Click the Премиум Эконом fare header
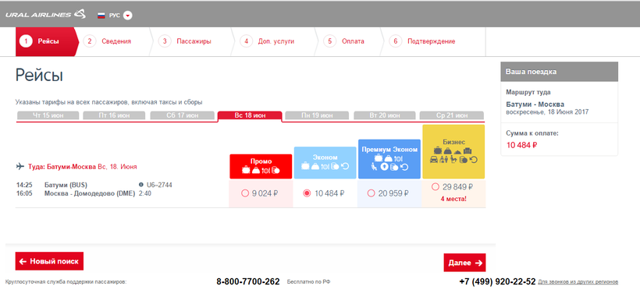 point(389,159)
